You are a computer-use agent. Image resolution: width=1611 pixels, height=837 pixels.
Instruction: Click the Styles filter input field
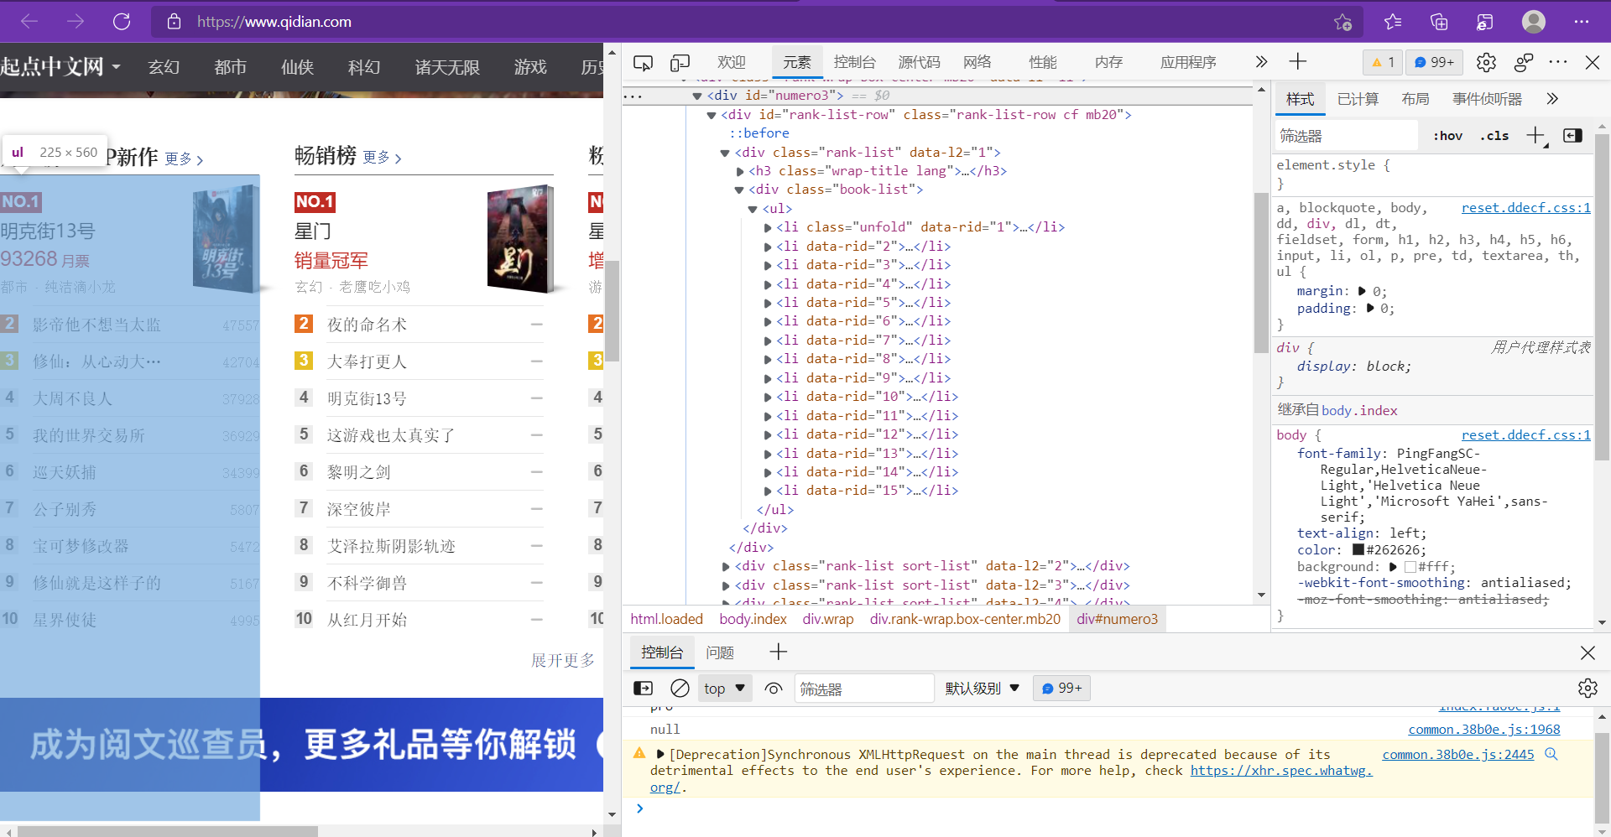click(1346, 136)
